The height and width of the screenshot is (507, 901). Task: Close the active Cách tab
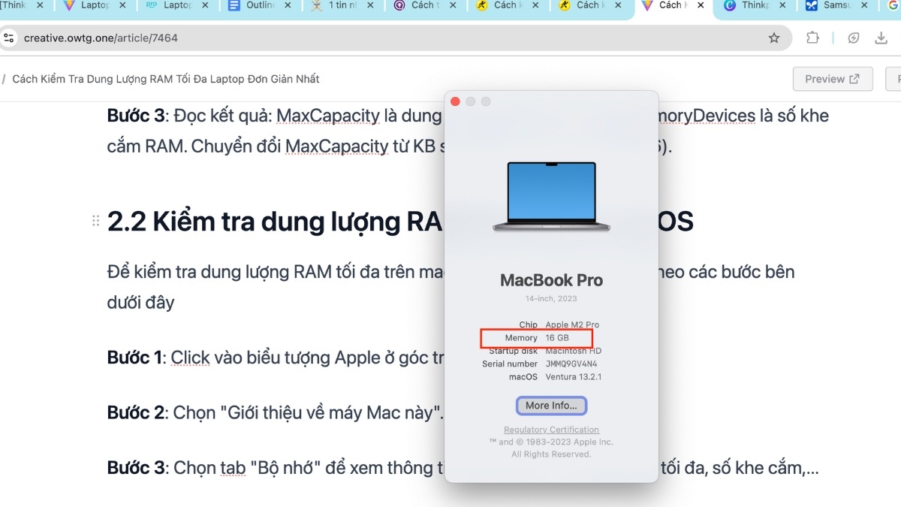[x=700, y=5]
